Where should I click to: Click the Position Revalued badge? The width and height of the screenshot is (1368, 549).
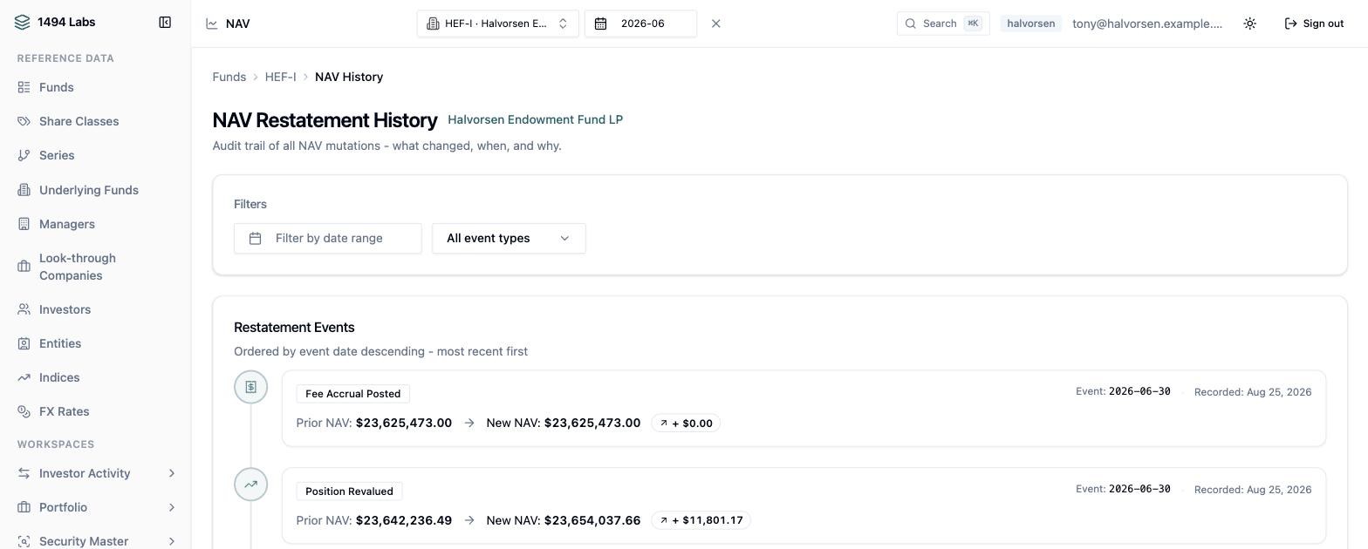(349, 491)
